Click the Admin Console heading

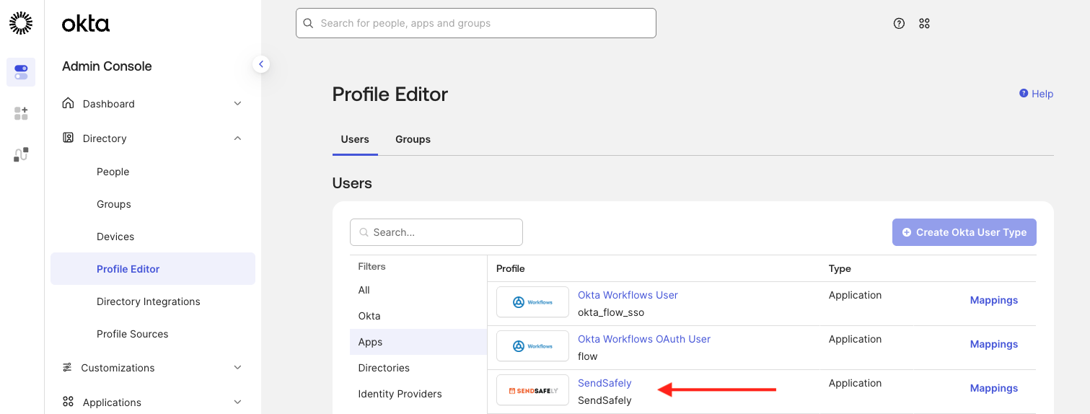tap(107, 66)
